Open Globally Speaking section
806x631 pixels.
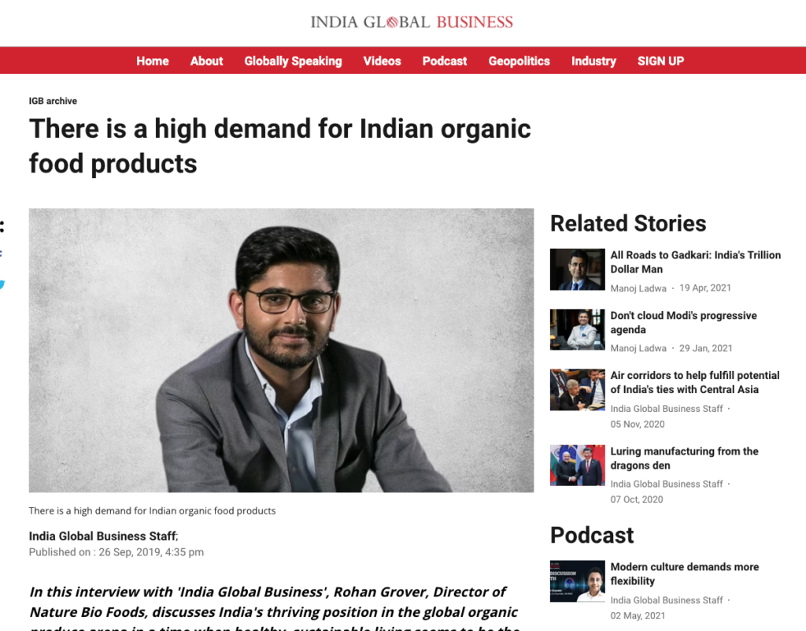pos(293,61)
